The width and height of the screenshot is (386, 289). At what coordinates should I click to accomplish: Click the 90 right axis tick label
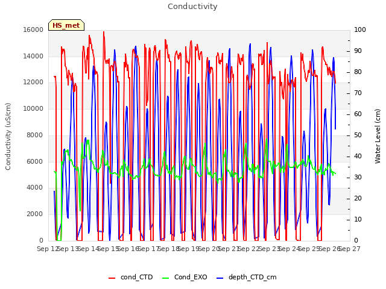(x=358, y=51)
